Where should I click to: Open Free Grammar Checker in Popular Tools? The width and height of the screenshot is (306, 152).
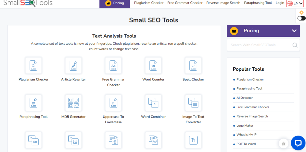point(253,107)
